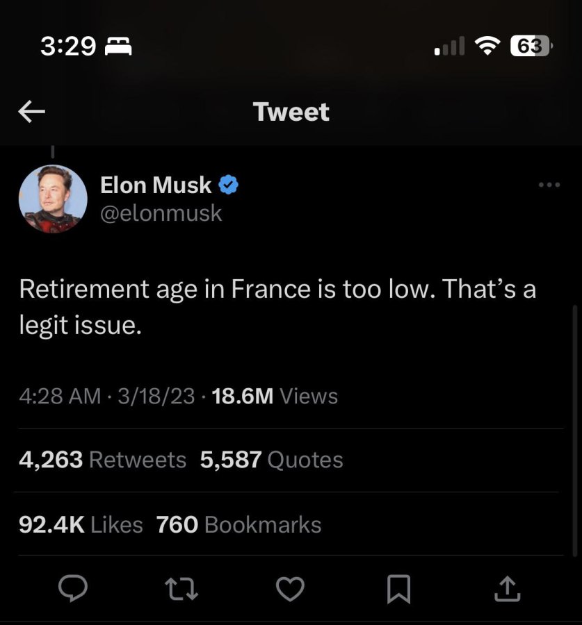Open the profile picture avatar
This screenshot has width=582, height=625.
(x=53, y=199)
